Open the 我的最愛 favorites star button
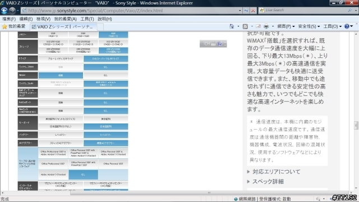This screenshot has width=359, height=202. click(x=13, y=26)
